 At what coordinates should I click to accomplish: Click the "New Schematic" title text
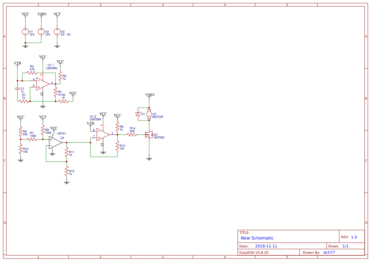coord(257,238)
